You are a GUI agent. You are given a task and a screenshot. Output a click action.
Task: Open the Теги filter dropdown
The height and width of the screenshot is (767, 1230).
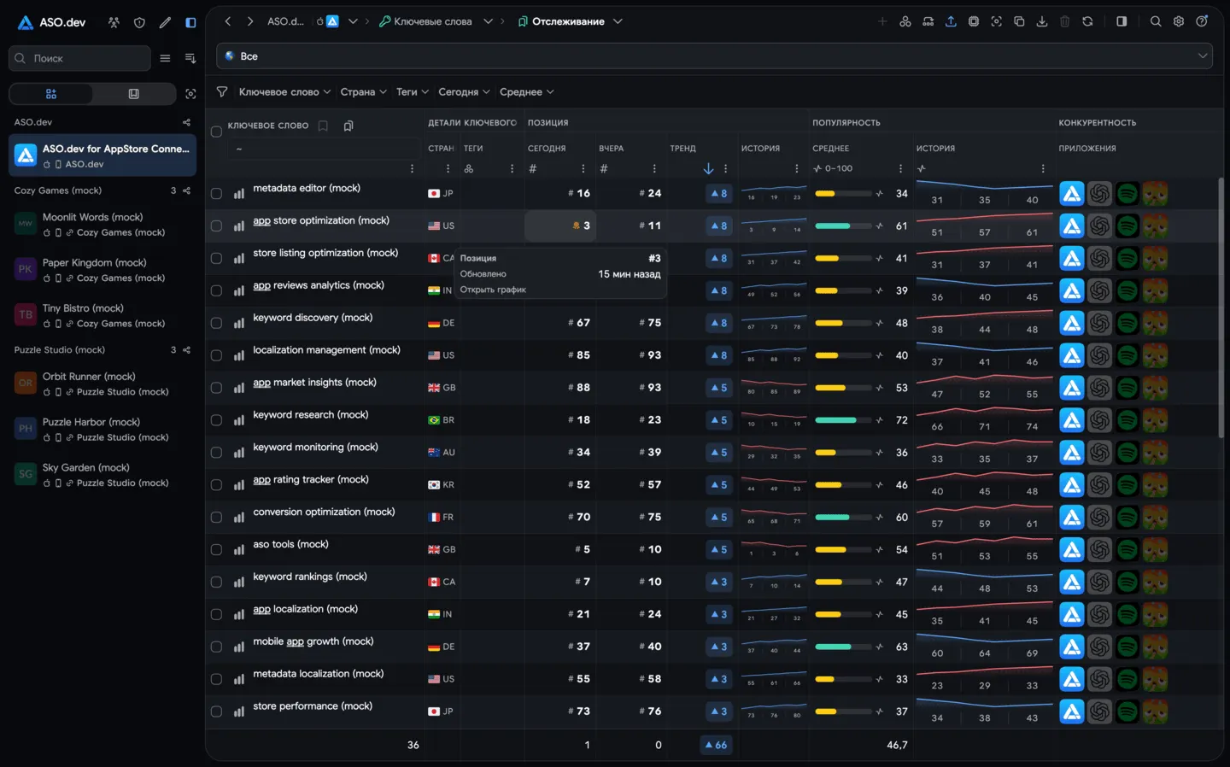pos(413,92)
